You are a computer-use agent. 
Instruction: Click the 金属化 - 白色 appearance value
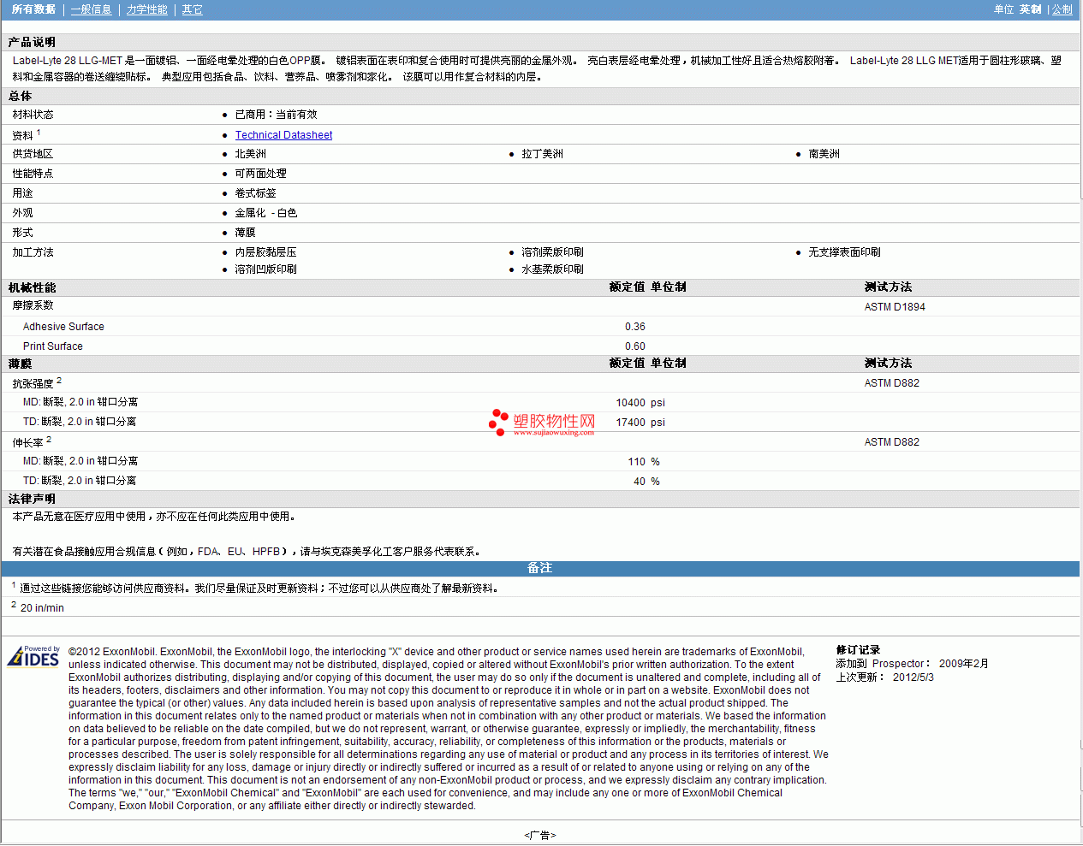click(x=266, y=213)
